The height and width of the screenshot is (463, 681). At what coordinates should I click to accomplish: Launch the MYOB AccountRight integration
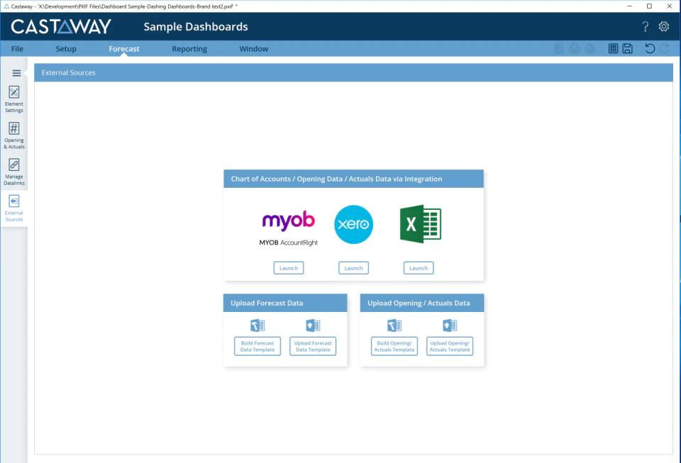(x=289, y=268)
